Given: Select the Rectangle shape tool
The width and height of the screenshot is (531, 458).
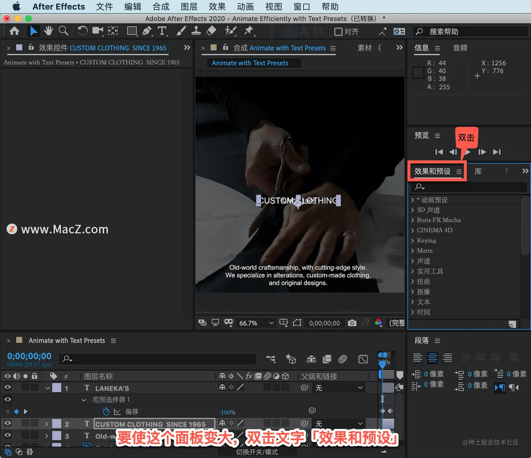Looking at the screenshot, I should [132, 31].
